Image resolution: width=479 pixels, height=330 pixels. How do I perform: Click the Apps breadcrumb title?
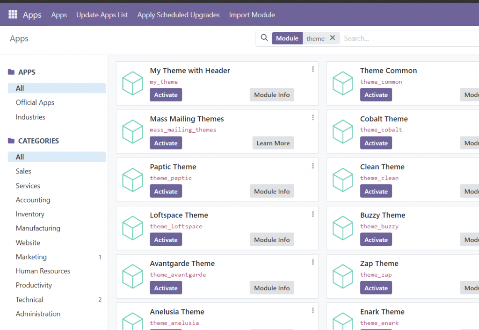point(19,38)
